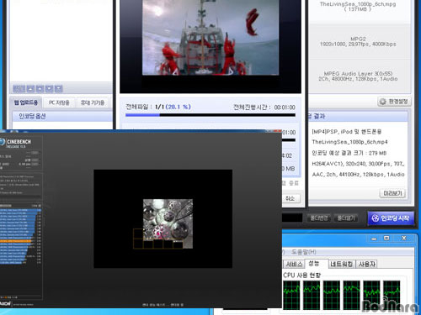
Task: Open the 서비스 tab in Task Manager
Action: 294,264
